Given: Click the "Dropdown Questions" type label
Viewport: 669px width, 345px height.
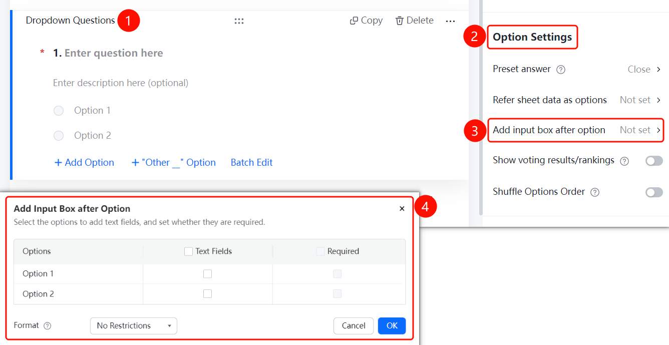Looking at the screenshot, I should pyautogui.click(x=71, y=21).
